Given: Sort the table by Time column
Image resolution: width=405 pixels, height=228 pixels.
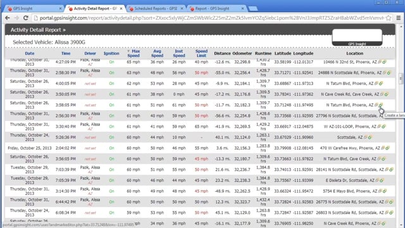Looking at the screenshot, I should tap(66, 53).
